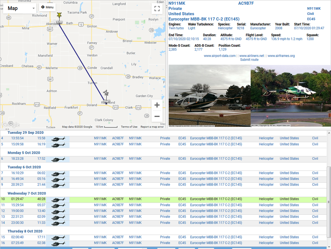Select flight time 15:09:58 in row 5
Image resolution: width=331 pixels, height=249 pixels.
17,144
